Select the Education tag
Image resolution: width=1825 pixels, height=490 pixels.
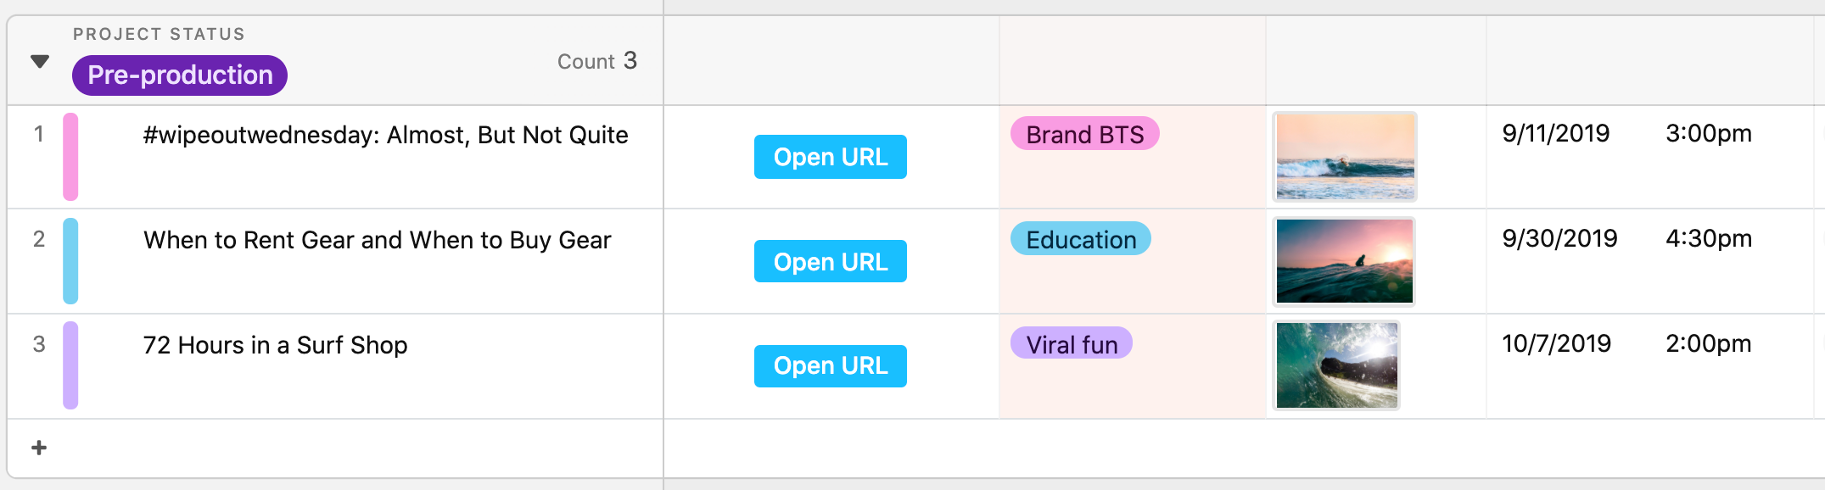[x=1080, y=239]
